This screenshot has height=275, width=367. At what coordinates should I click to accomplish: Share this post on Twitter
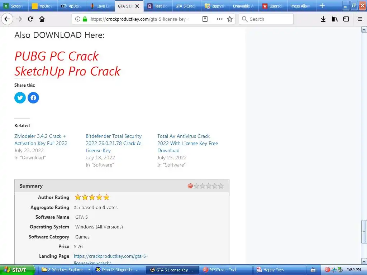coord(20,98)
